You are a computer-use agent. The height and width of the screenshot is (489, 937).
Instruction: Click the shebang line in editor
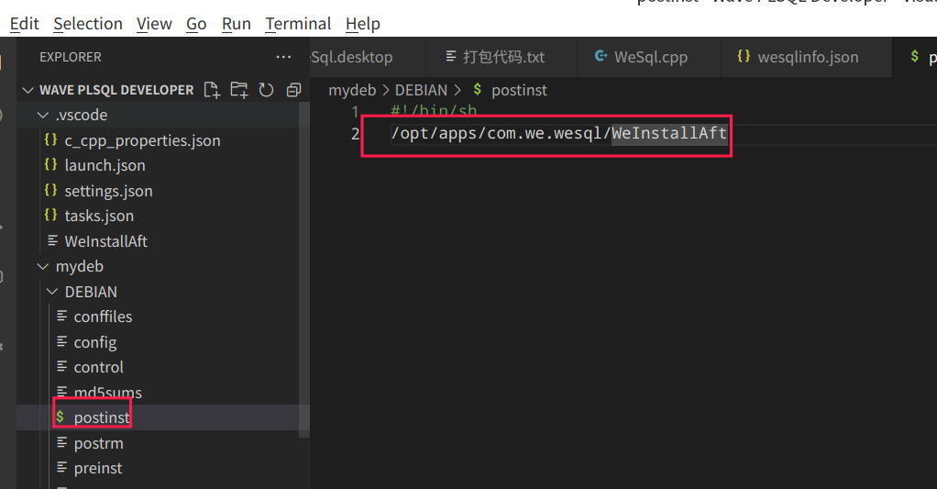click(x=434, y=111)
